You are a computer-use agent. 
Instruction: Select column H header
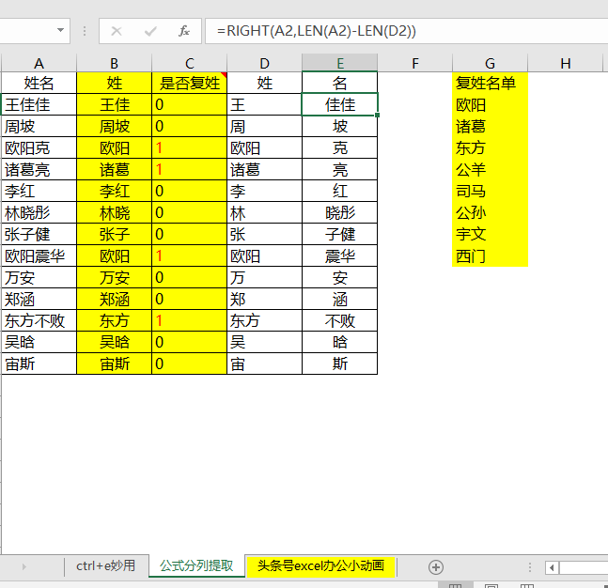pyautogui.click(x=566, y=63)
